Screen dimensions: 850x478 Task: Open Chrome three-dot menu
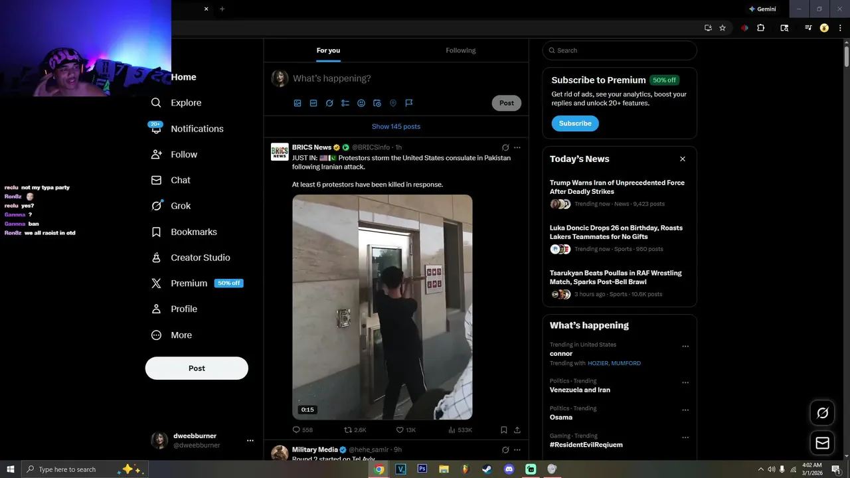[839, 28]
